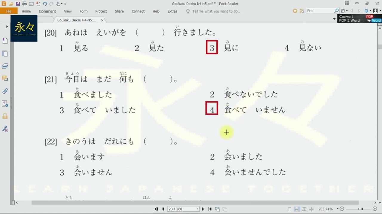Click the Convert PDF 2 Word banner
This screenshot has height=214, width=382.
click(x=360, y=19)
